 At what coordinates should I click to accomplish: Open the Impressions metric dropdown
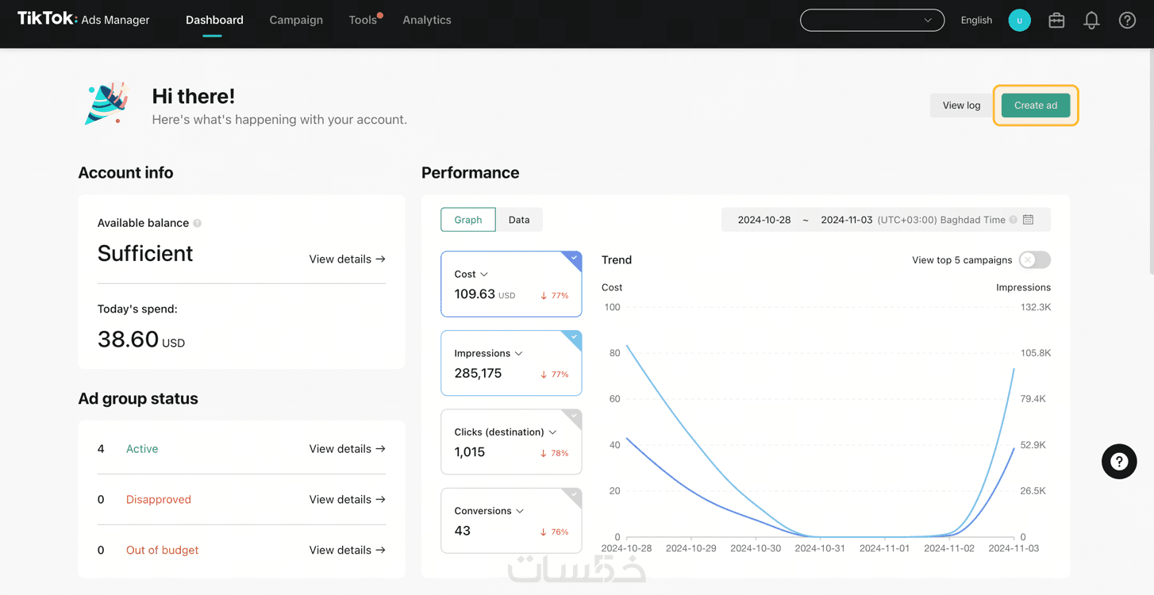coord(519,354)
